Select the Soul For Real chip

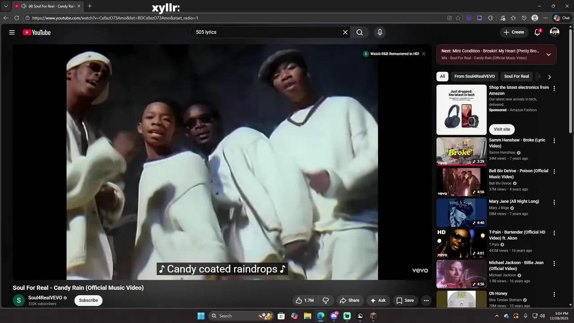[517, 76]
